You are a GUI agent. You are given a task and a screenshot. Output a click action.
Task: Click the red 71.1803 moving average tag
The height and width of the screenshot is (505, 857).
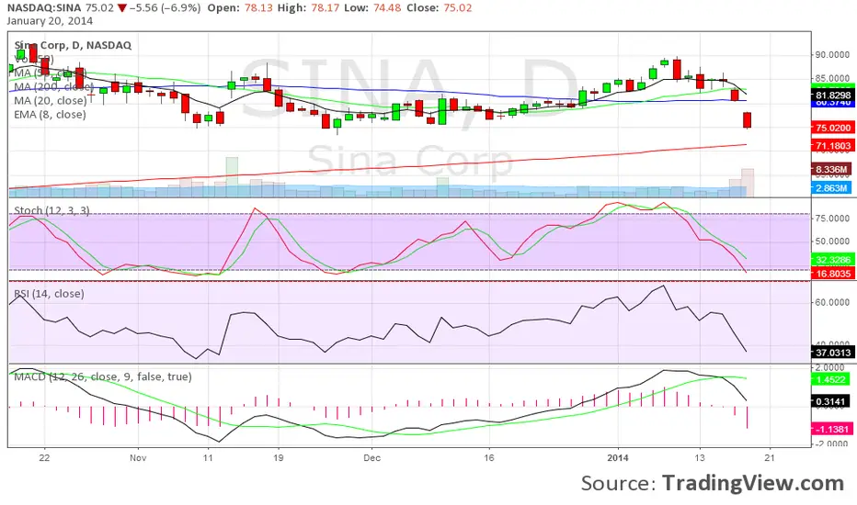(832, 146)
